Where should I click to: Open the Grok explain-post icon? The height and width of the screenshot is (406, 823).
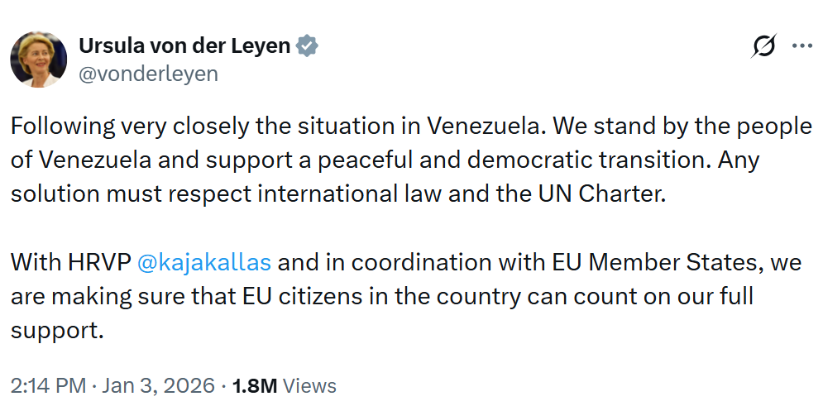coord(763,47)
